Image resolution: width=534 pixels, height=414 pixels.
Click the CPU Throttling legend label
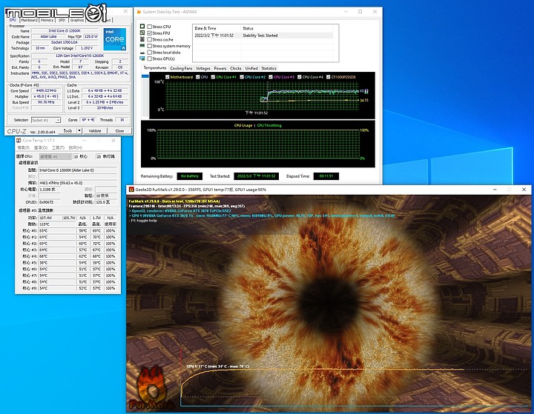tap(269, 125)
